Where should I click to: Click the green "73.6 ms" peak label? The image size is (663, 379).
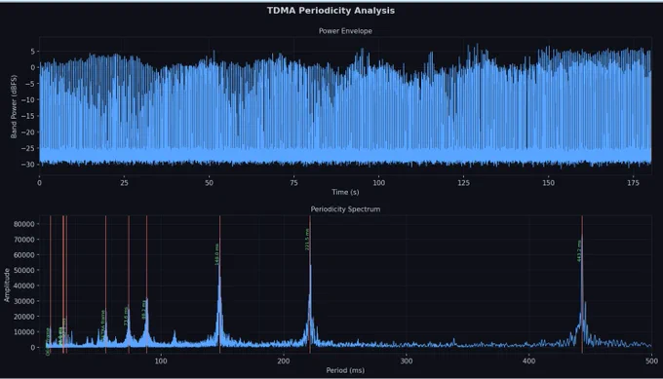click(x=126, y=317)
